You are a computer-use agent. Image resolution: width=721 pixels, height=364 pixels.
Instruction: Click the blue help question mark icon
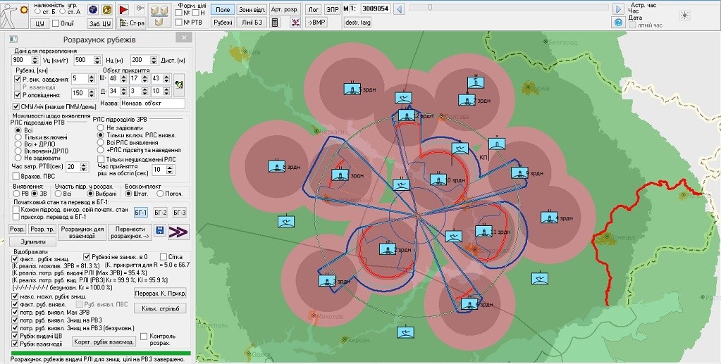coord(617,23)
